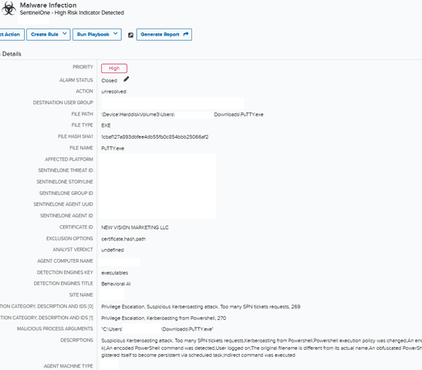
Task: Click the Closed alarm status text
Action: point(110,80)
